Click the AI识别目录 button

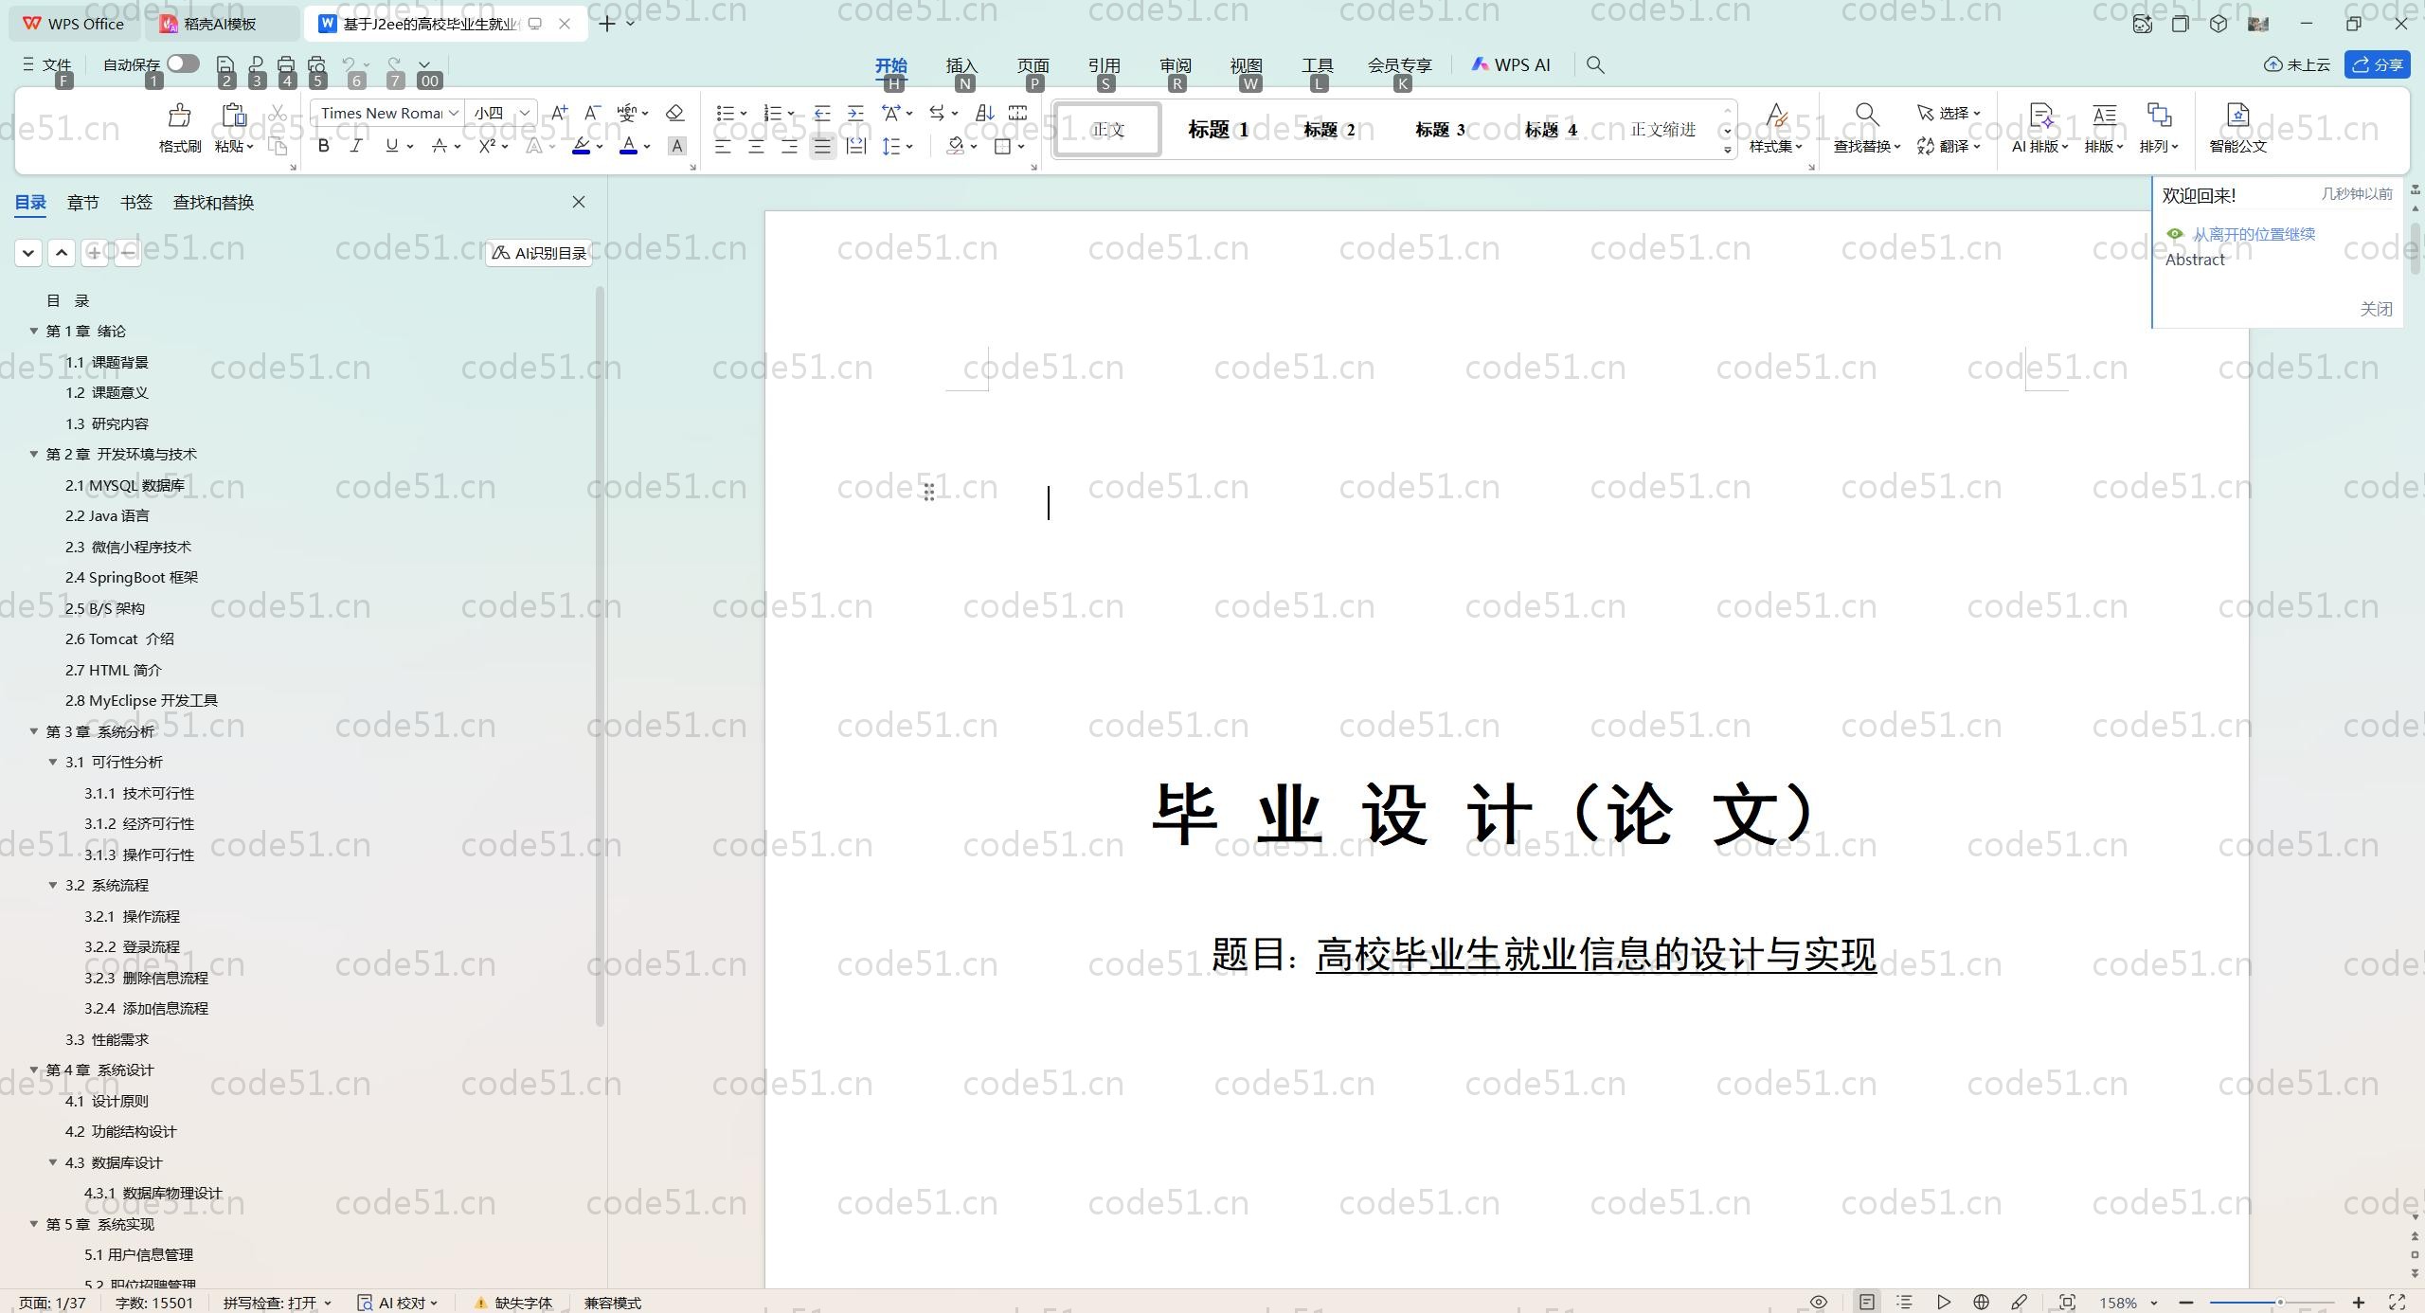pyautogui.click(x=539, y=253)
